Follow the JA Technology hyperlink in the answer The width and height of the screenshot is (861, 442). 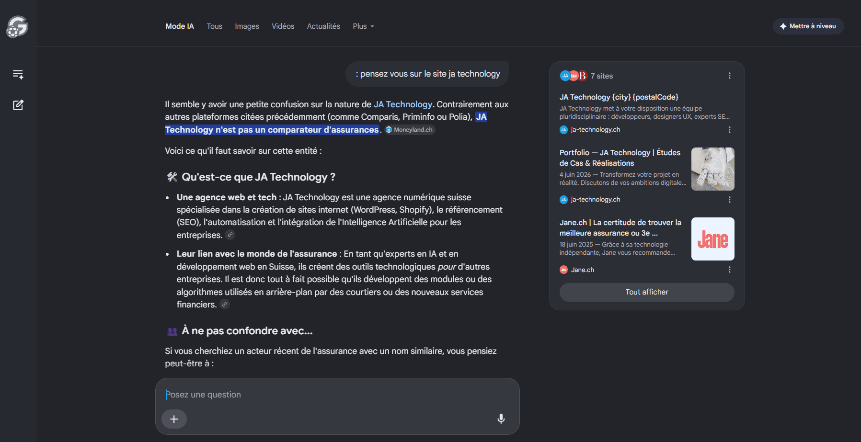[403, 104]
